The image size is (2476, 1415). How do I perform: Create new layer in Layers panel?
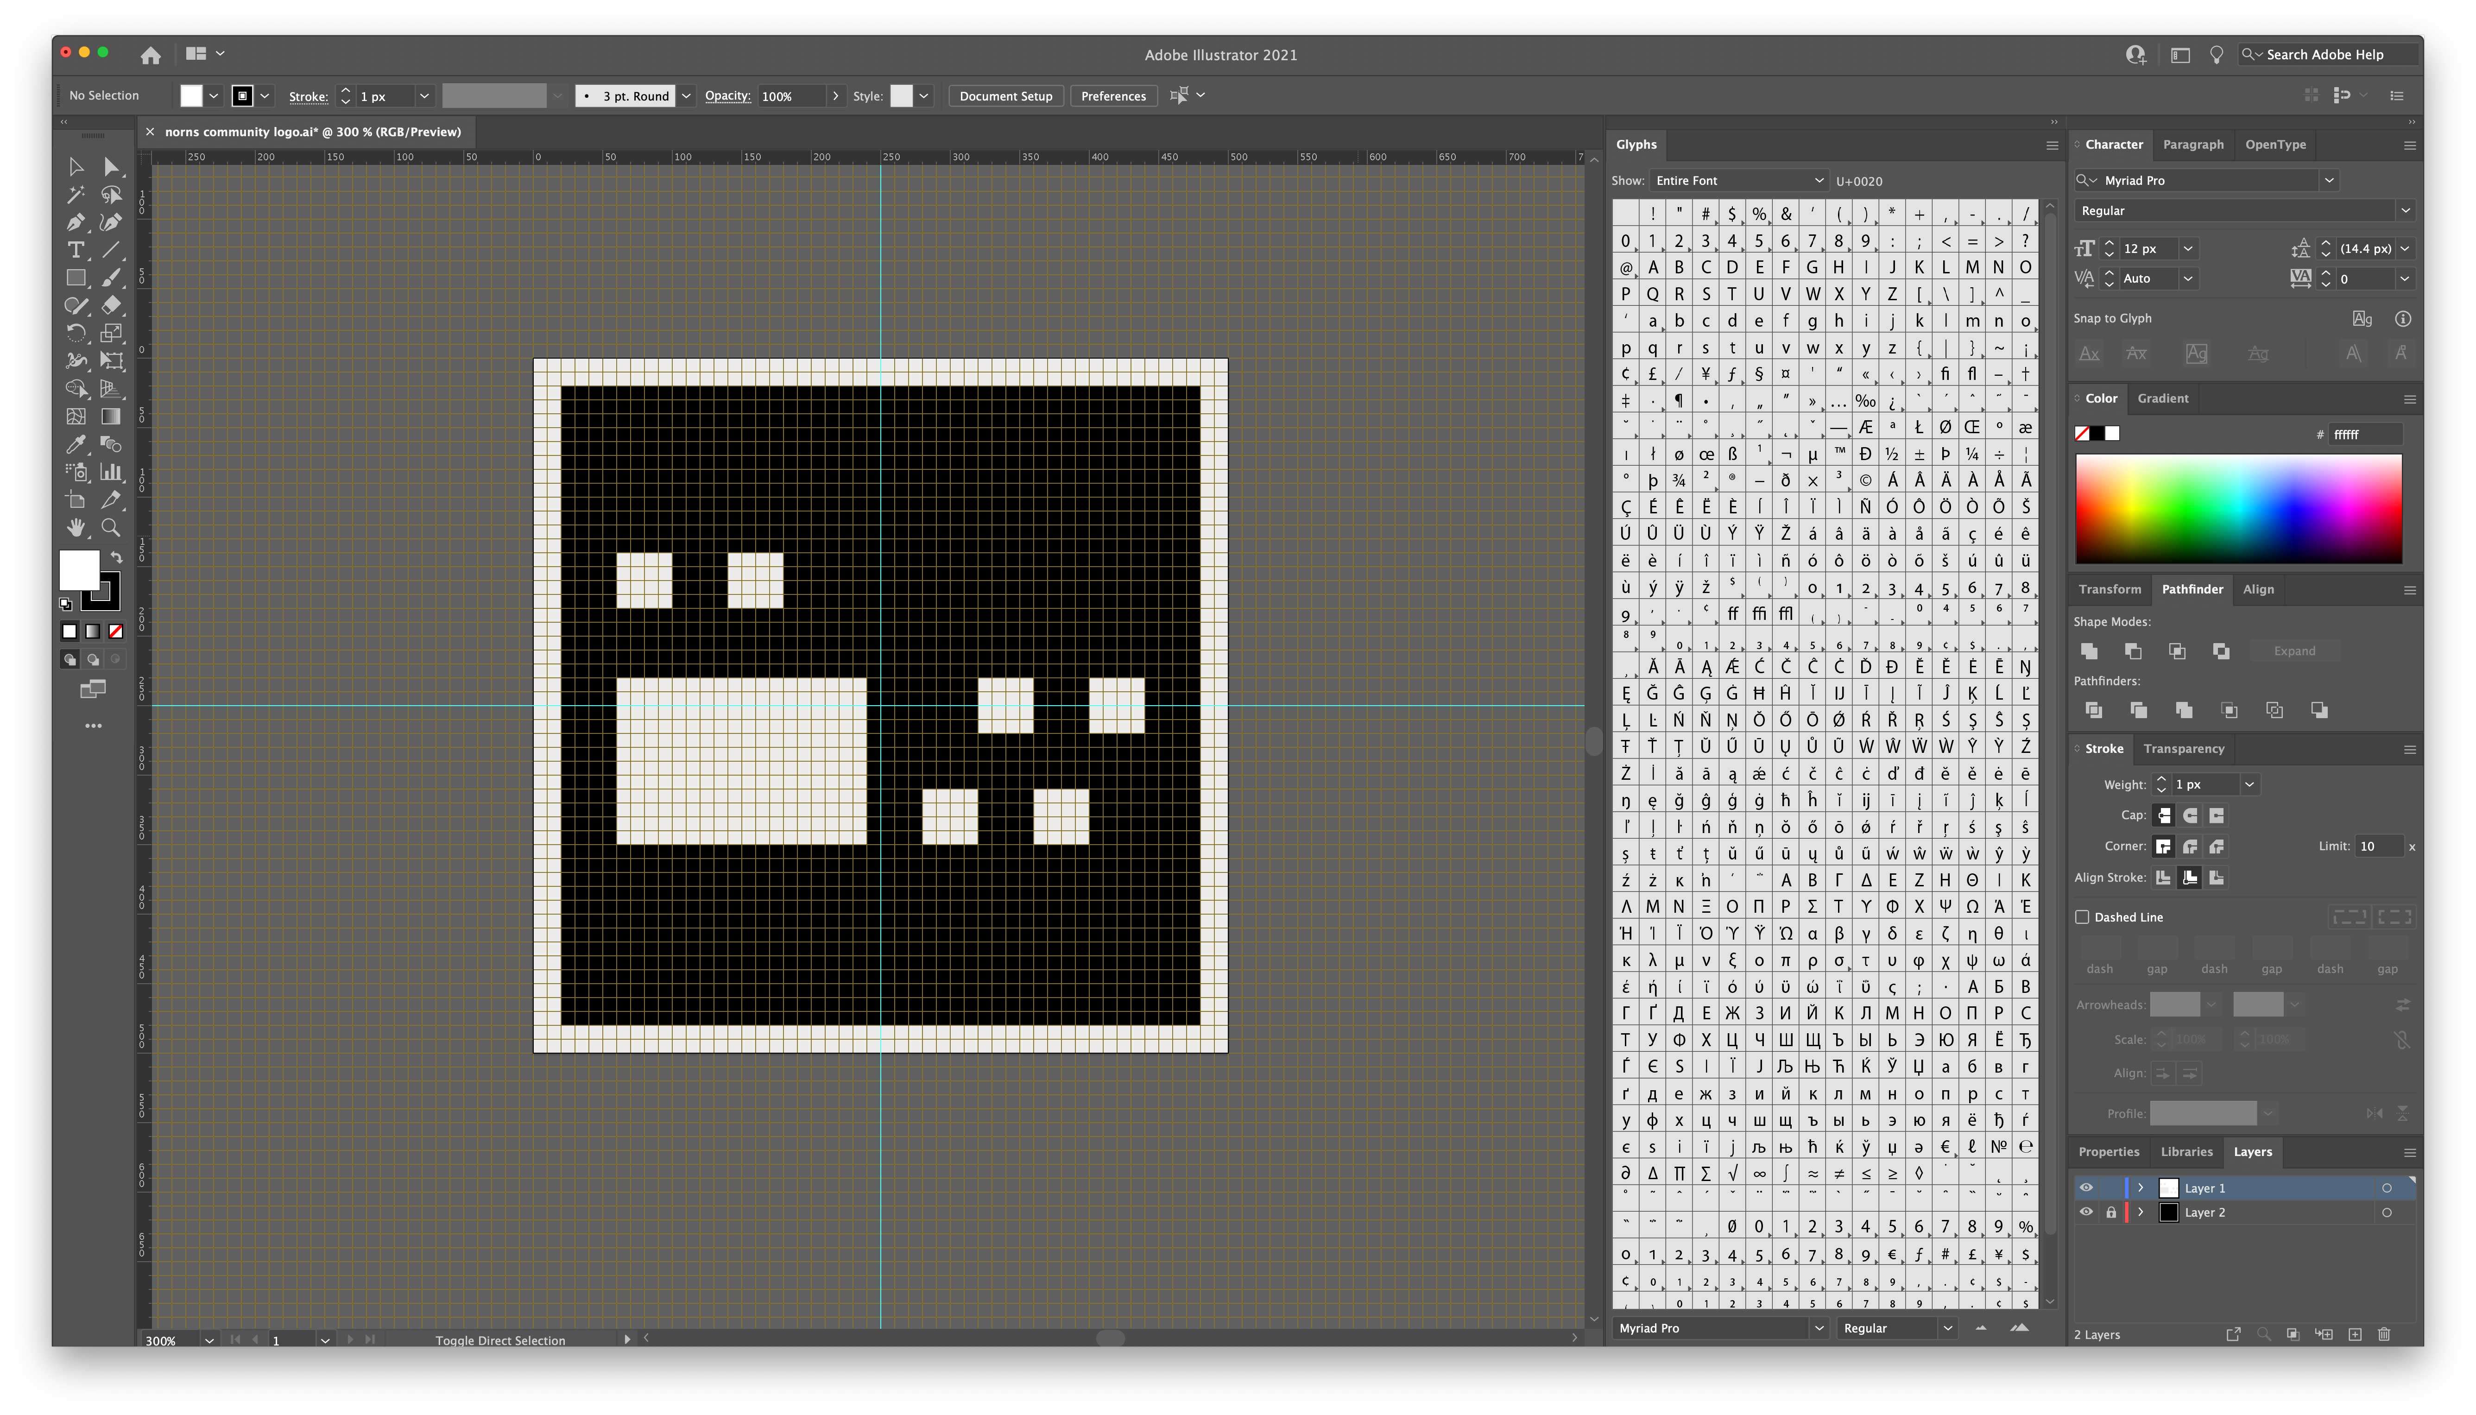pos(2355,1334)
